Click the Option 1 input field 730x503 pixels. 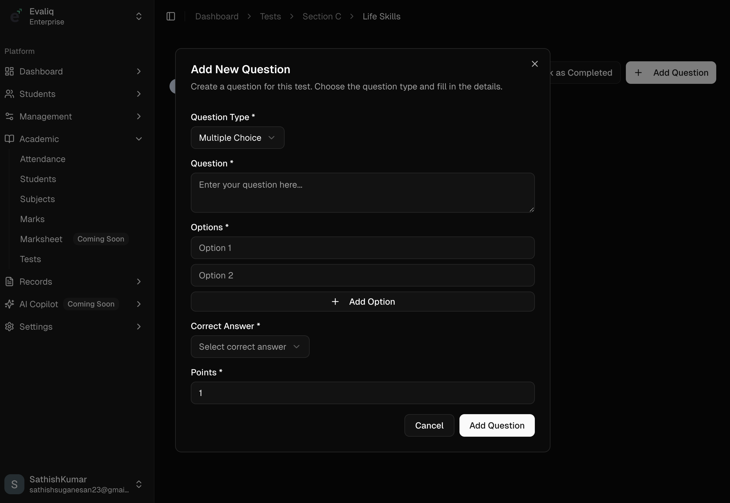(x=362, y=248)
